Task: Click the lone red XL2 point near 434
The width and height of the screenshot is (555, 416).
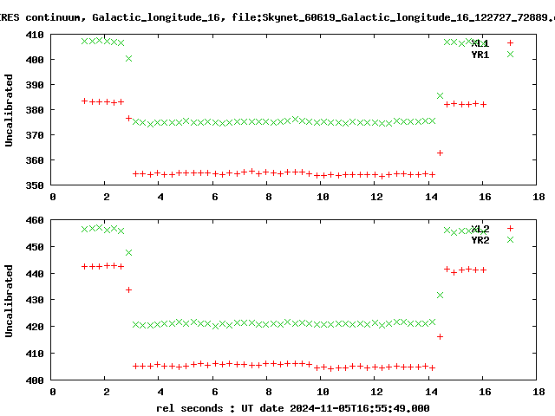Action: point(129,290)
